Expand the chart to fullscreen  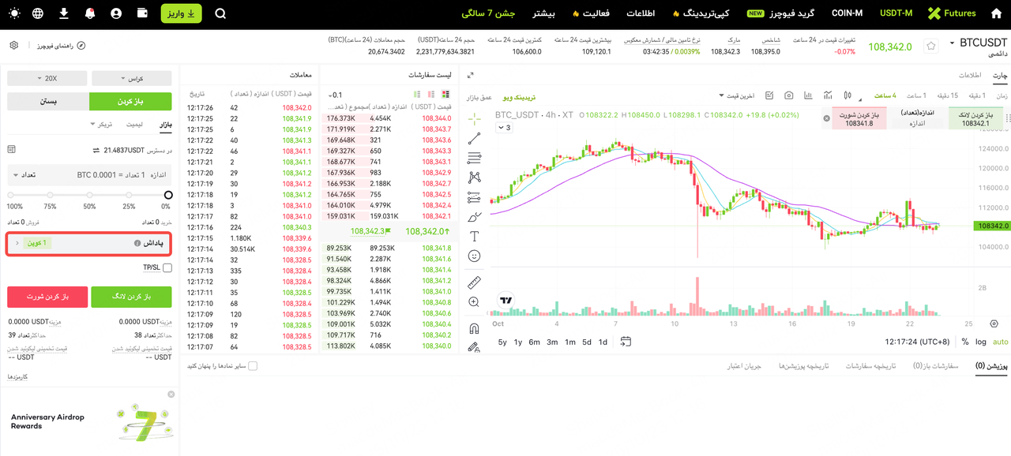[x=471, y=76]
